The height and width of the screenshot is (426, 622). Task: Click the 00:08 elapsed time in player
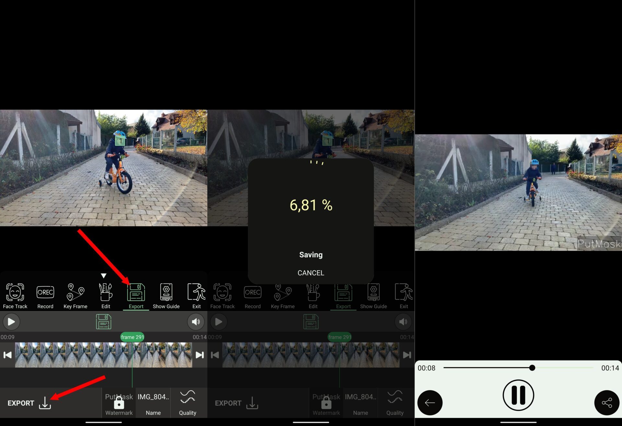tap(426, 368)
